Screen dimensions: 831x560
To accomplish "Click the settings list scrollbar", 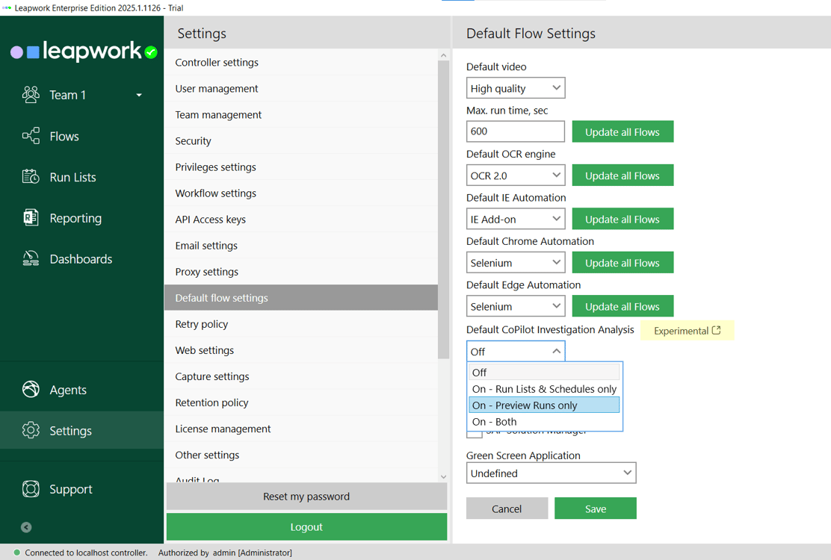I will pyautogui.click(x=443, y=224).
